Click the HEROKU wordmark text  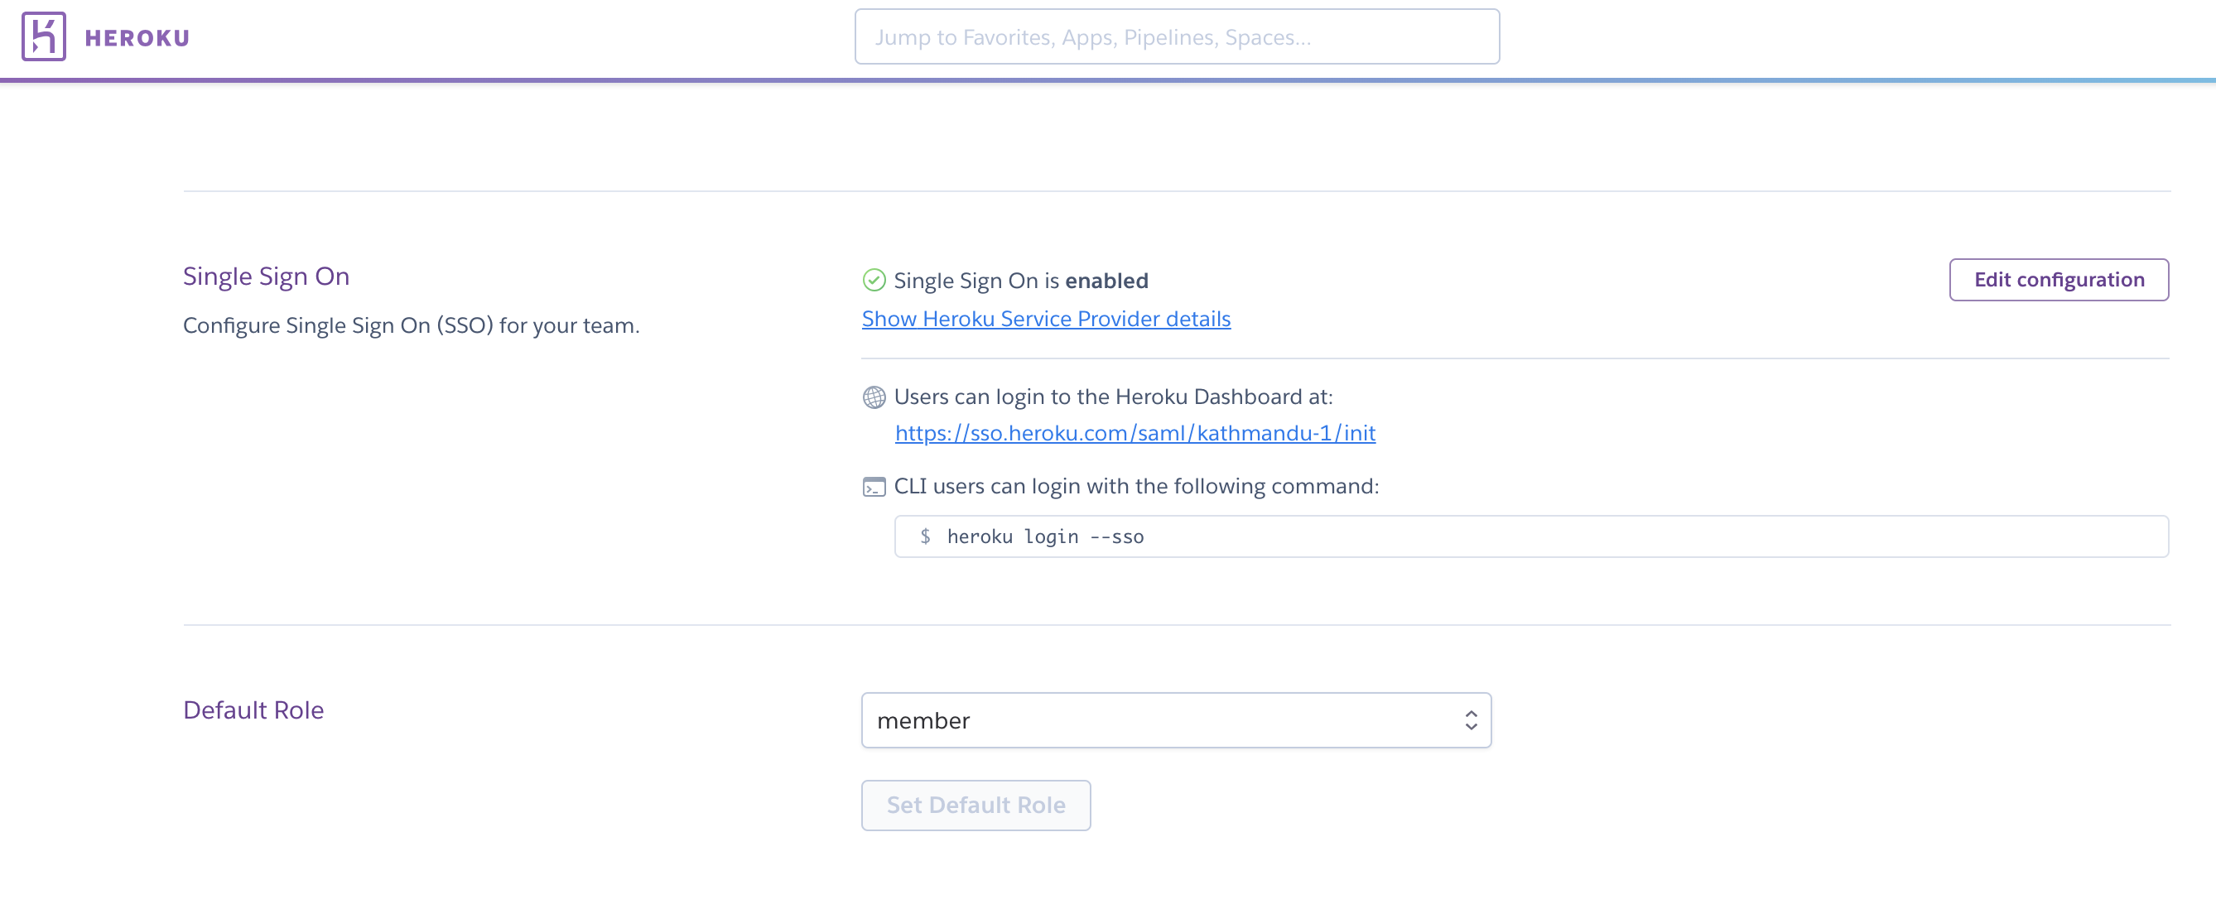[x=137, y=38]
